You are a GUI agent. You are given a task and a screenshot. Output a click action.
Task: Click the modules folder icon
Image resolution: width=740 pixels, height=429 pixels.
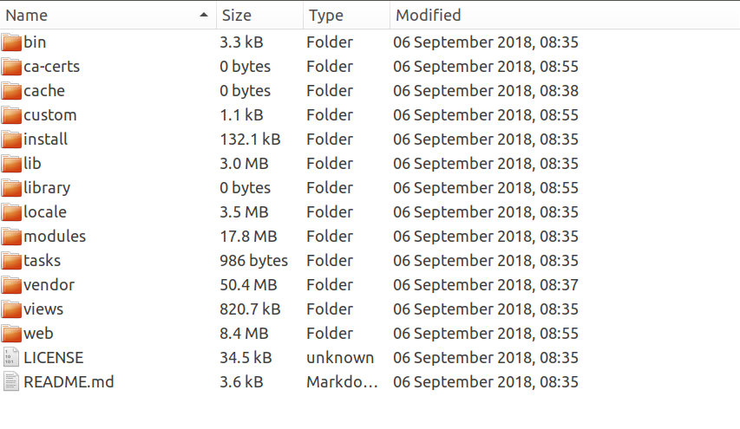pyautogui.click(x=11, y=237)
